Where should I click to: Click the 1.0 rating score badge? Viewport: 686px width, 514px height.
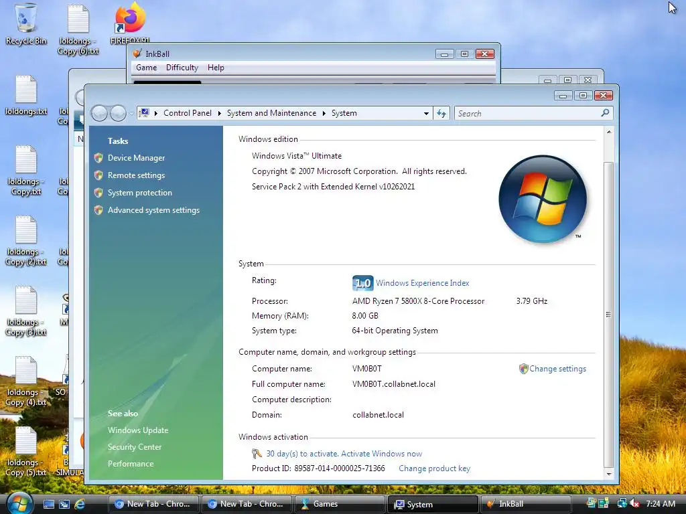(362, 283)
